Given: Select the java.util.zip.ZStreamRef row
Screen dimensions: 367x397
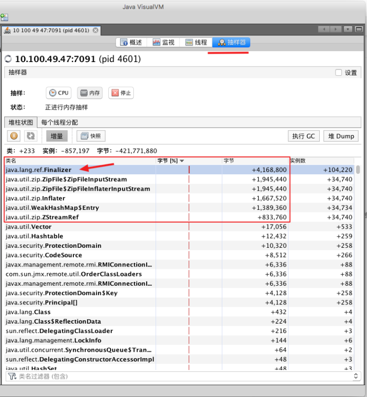Looking at the screenshot, I should (x=179, y=217).
